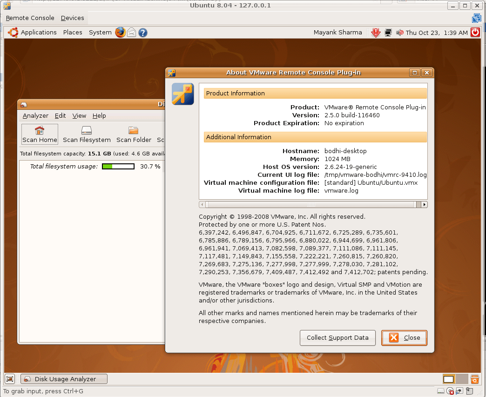The image size is (486, 397).
Task: Click the About dialog titlebar VMware icon
Action: click(172, 73)
